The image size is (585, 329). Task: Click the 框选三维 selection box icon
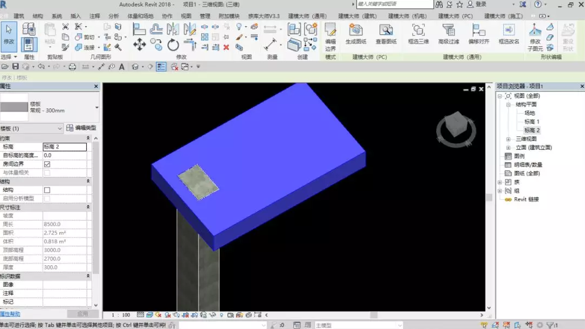pyautogui.click(x=418, y=34)
